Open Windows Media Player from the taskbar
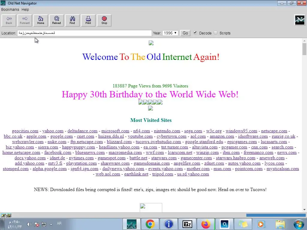This screenshot has width=307, height=230. [261, 224]
